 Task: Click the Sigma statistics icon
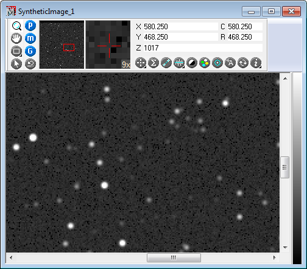[153, 63]
